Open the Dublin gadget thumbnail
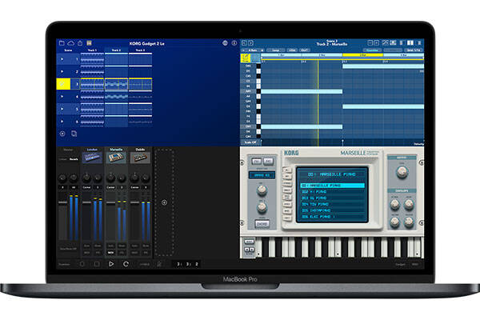This screenshot has width=480, height=320. (140, 158)
